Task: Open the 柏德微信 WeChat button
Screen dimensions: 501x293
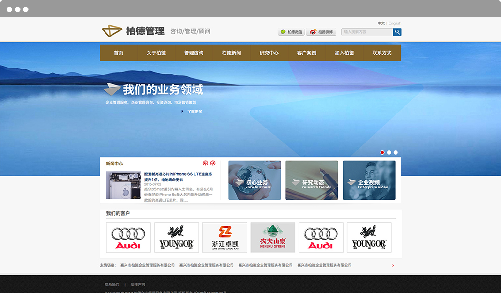Action: click(x=291, y=32)
